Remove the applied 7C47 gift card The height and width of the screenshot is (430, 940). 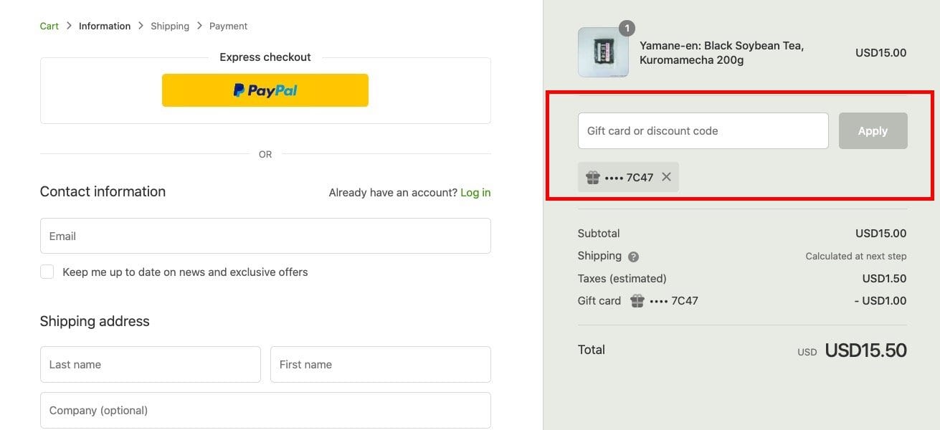pyautogui.click(x=666, y=177)
